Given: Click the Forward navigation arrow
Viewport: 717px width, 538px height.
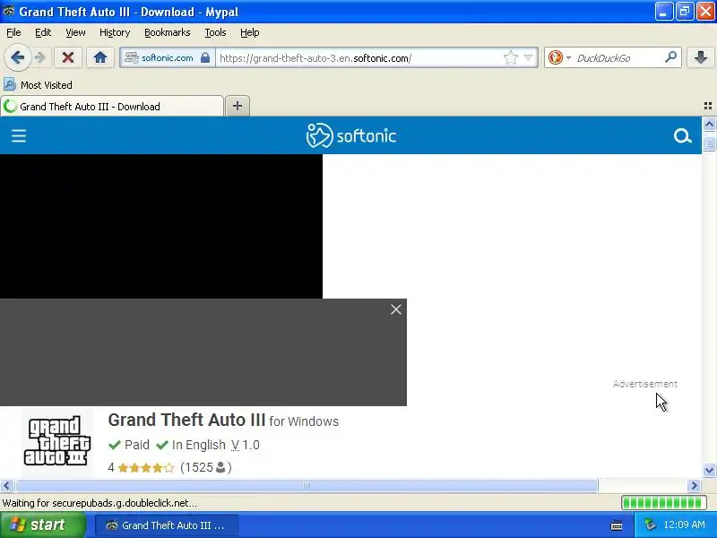Looking at the screenshot, I should point(40,57).
